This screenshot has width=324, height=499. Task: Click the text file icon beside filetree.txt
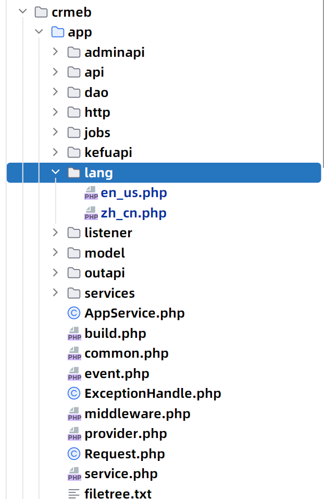point(74,493)
